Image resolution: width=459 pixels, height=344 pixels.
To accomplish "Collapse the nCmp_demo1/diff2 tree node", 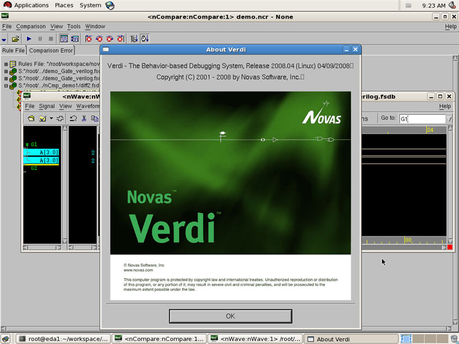I will 6,86.
